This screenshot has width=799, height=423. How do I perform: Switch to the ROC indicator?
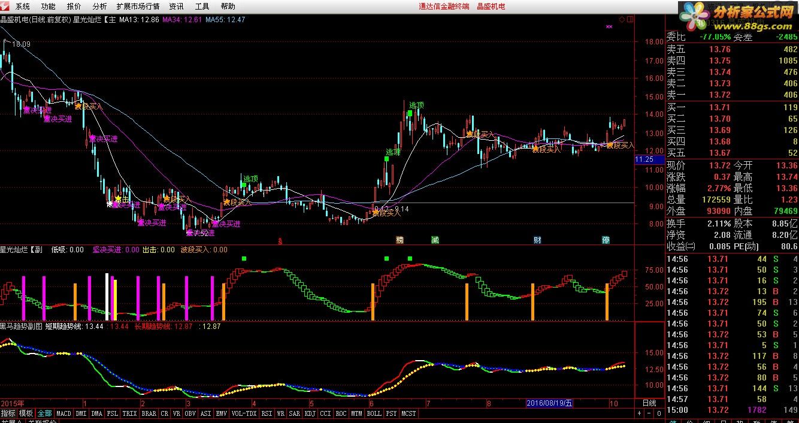tap(341, 413)
